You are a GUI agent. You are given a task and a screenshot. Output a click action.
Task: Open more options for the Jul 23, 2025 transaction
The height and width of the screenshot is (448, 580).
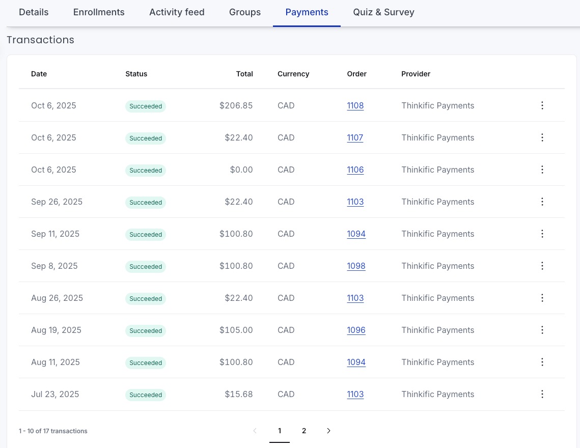click(542, 394)
